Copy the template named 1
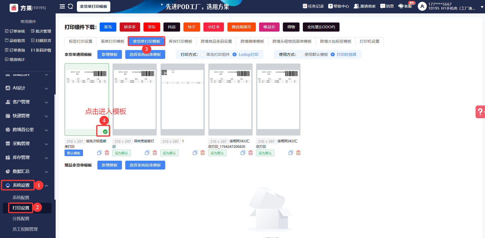 click(x=195, y=153)
